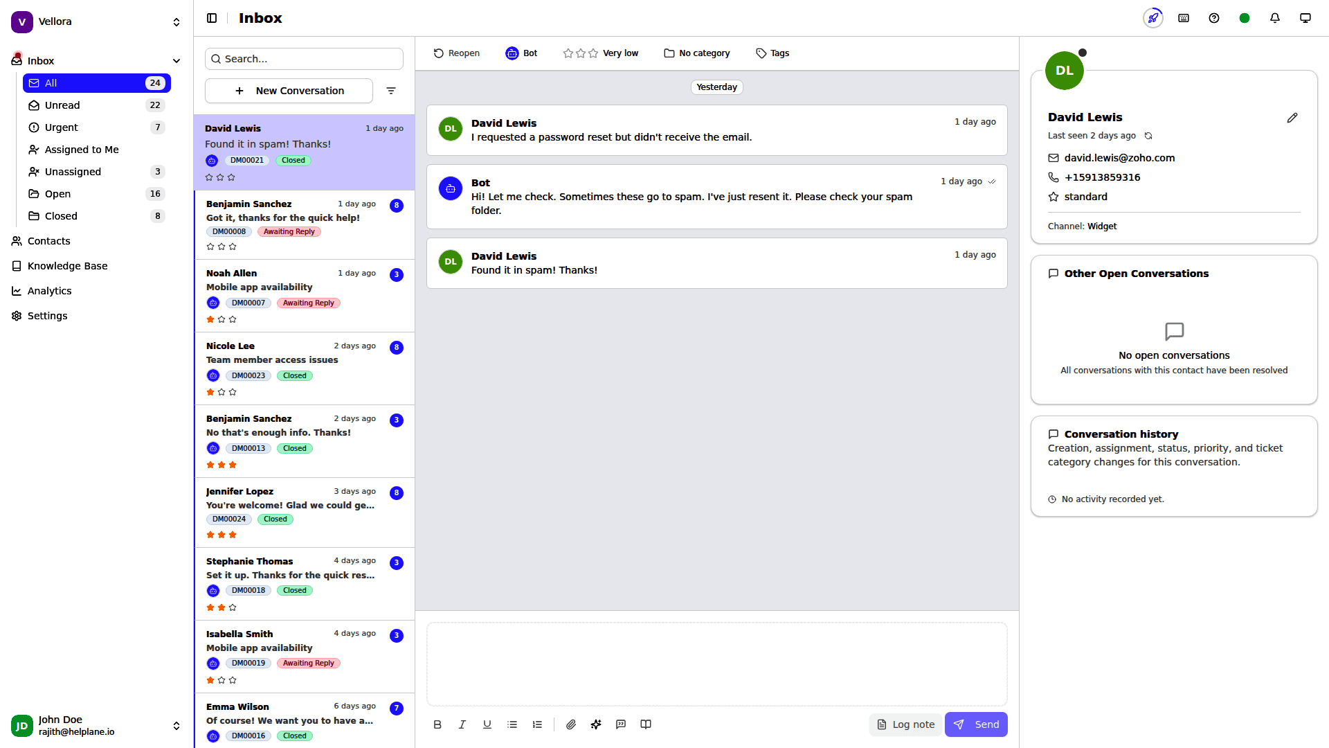
Task: Click the Search conversations field
Action: click(305, 59)
